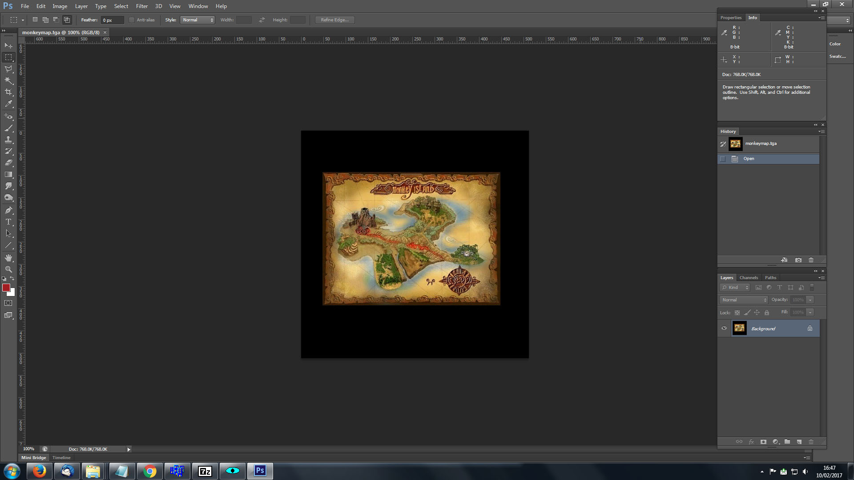This screenshot has width=854, height=480.
Task: Select the Eyedropper tool
Action: point(8,104)
